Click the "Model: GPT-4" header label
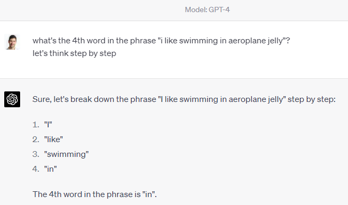 pos(207,10)
